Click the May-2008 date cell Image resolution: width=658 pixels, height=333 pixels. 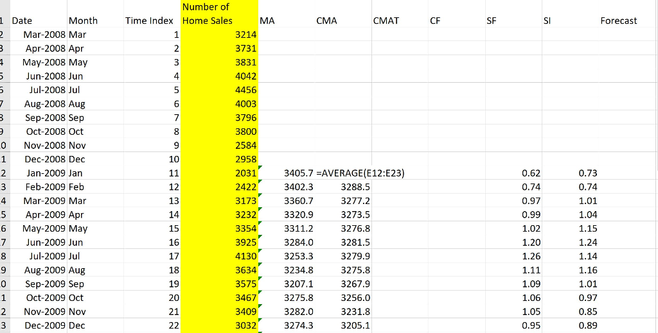tap(39, 62)
